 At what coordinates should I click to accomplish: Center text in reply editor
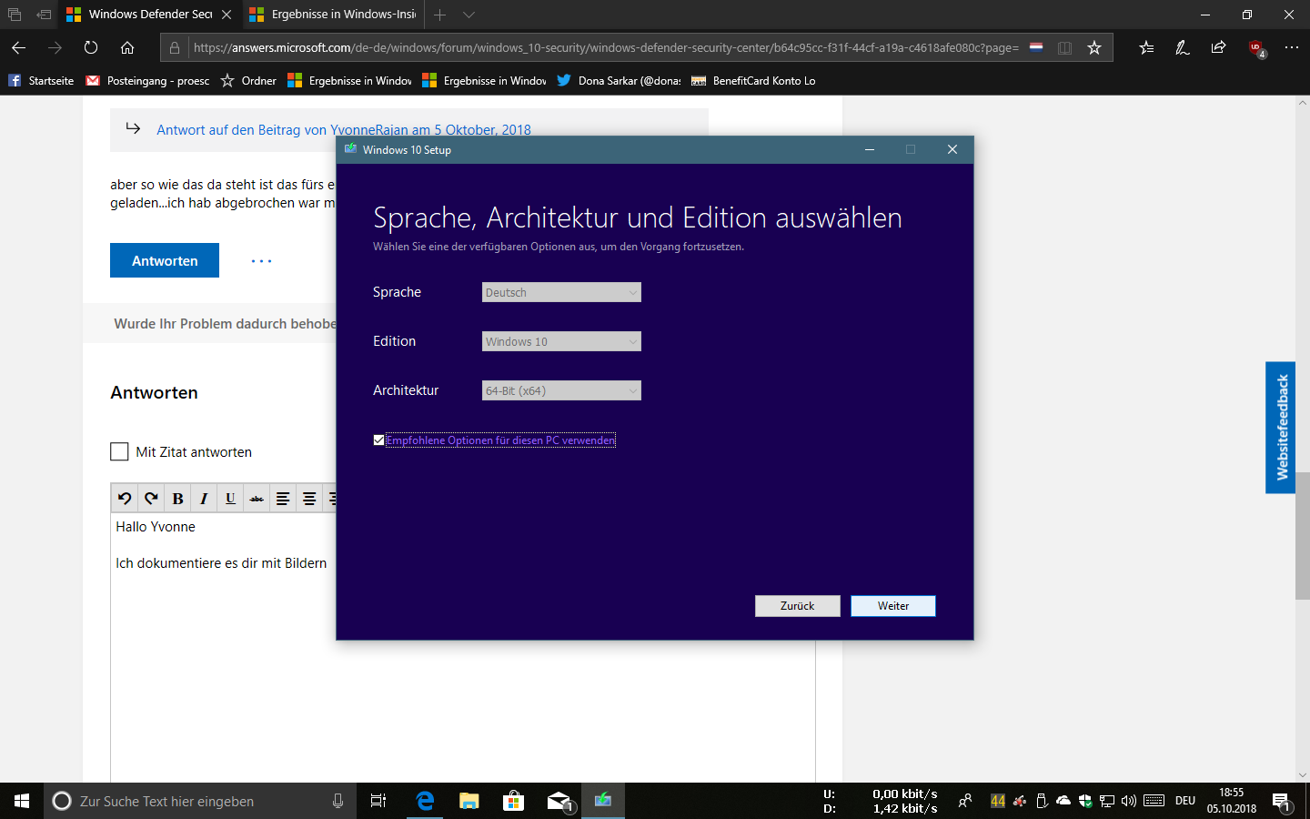(x=309, y=499)
